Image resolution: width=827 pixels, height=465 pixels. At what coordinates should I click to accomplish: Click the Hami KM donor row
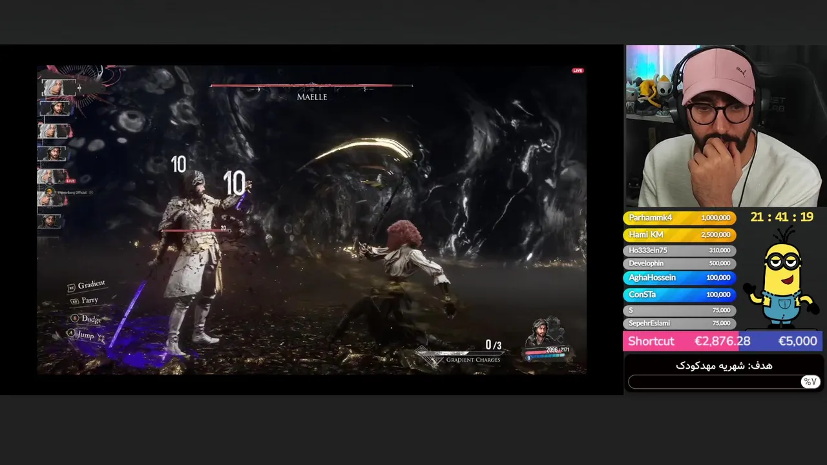click(679, 235)
